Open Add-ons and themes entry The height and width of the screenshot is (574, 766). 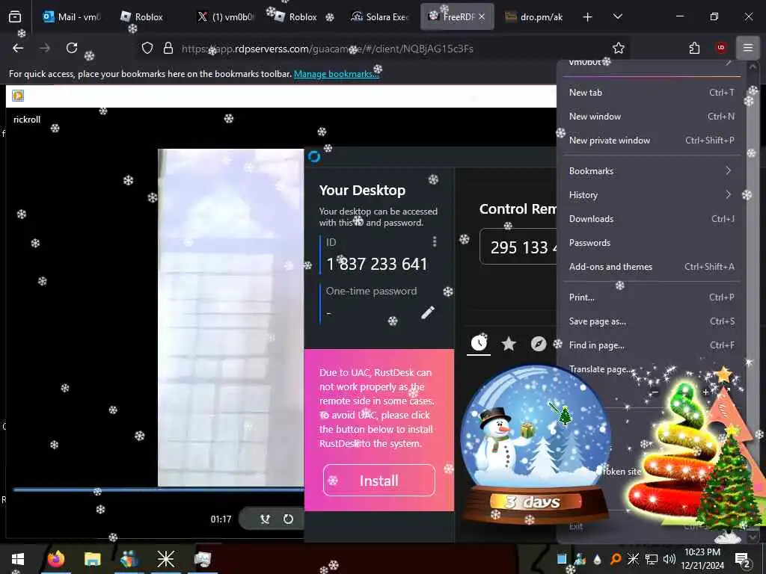[x=652, y=267]
